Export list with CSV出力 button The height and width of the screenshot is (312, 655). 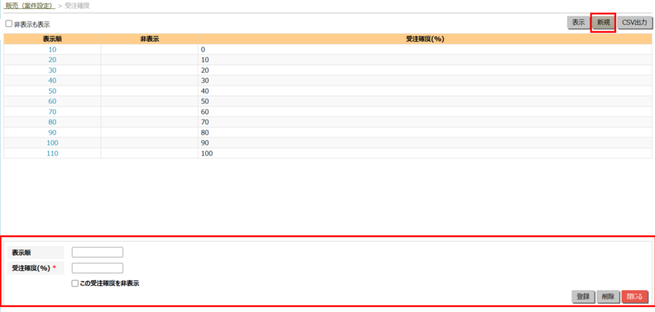(635, 22)
